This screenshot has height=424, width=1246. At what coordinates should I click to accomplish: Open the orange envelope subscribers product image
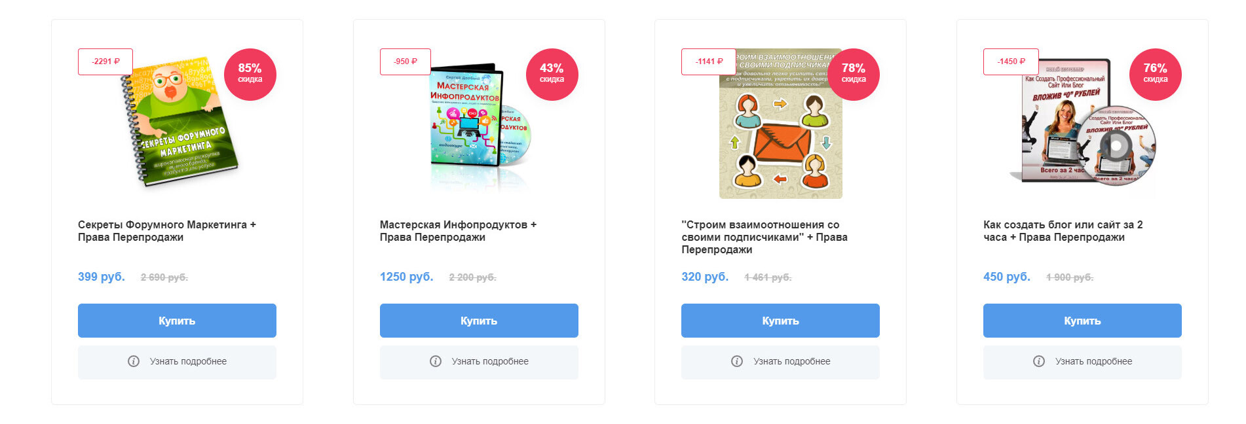point(781,124)
